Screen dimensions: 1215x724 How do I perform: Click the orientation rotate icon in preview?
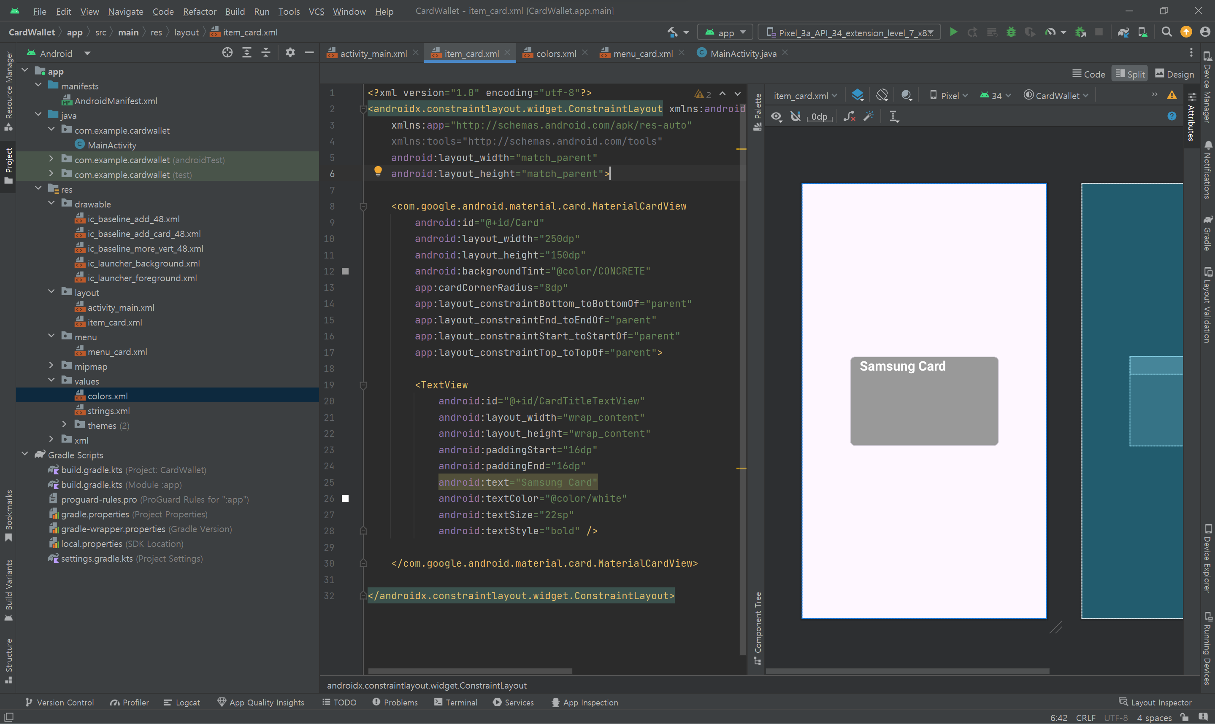(882, 95)
